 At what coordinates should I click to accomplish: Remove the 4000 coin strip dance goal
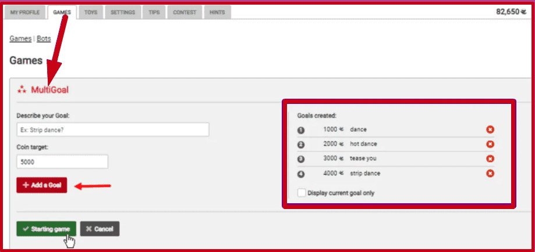coord(490,173)
